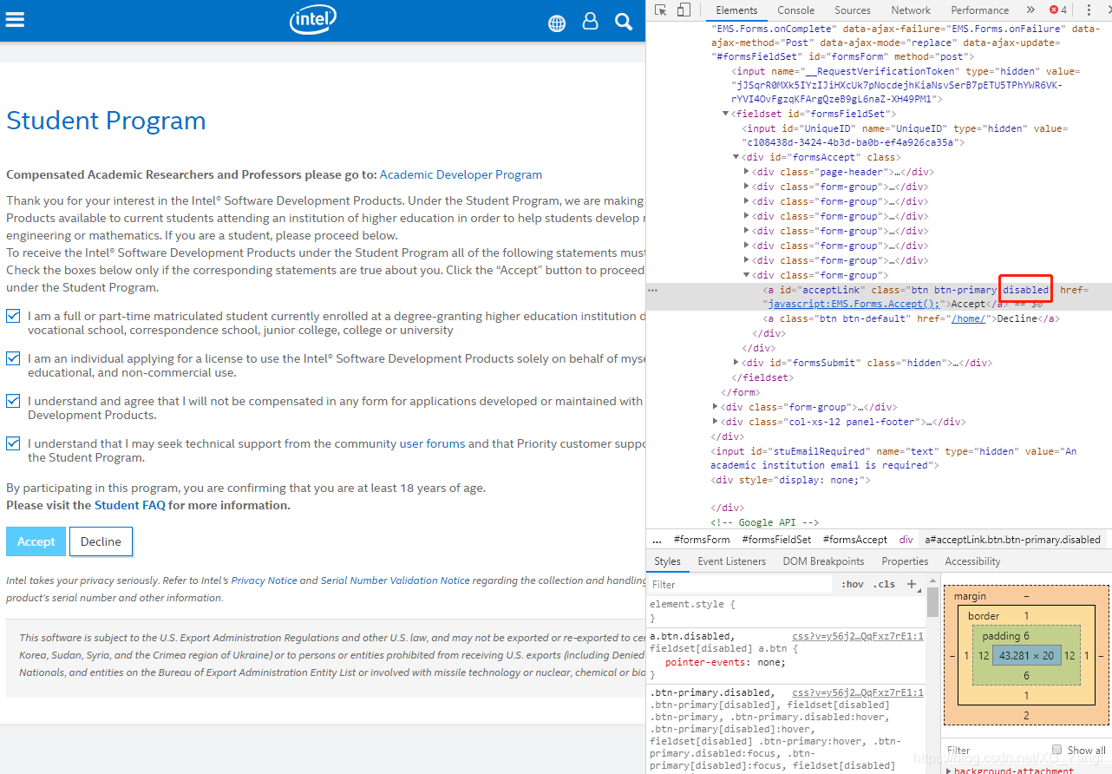Enable Show all computed styles checkbox
The image size is (1112, 774).
1056,750
